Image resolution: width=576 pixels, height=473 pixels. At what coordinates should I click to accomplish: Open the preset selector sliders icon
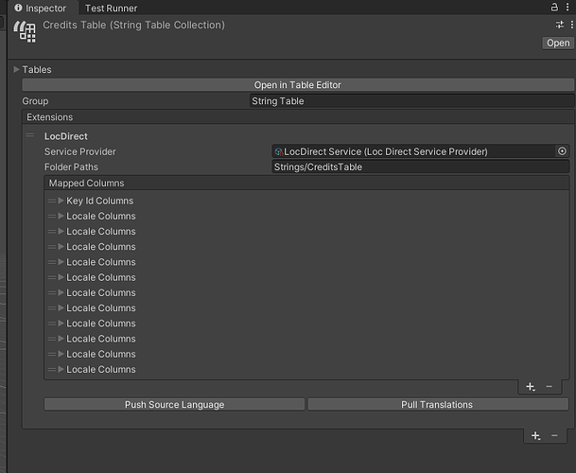(560, 25)
